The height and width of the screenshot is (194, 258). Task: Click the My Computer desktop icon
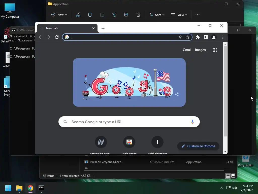pyautogui.click(x=10, y=10)
